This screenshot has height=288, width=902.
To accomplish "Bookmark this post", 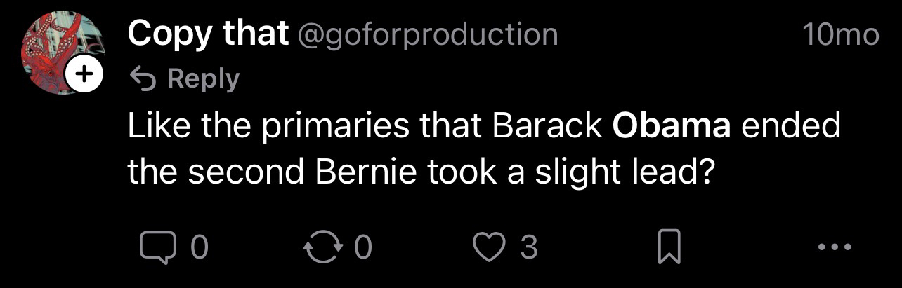I will click(x=667, y=247).
